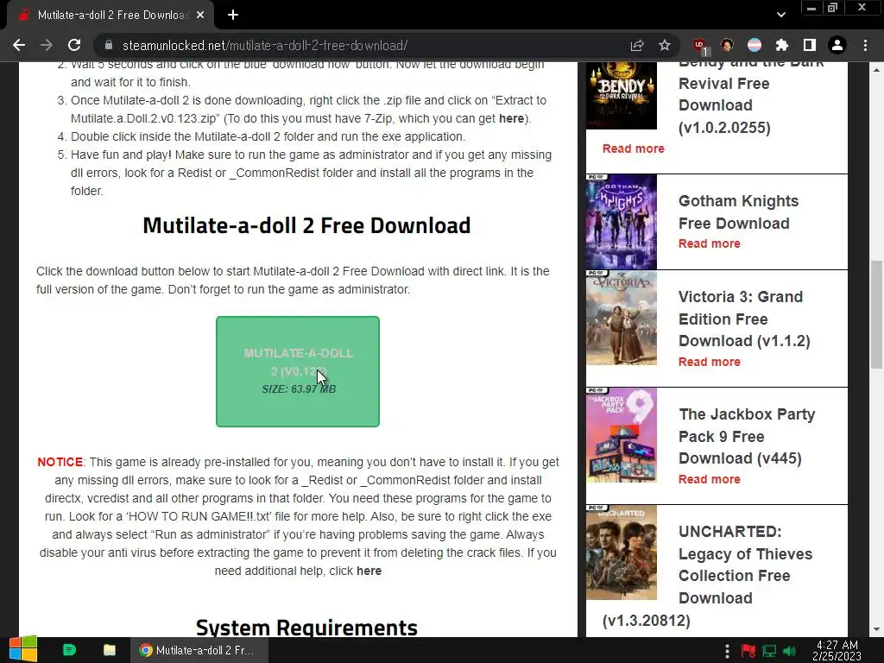The width and height of the screenshot is (884, 663).
Task: Click the Victoria 3 cover thumbnail
Action: (x=622, y=318)
